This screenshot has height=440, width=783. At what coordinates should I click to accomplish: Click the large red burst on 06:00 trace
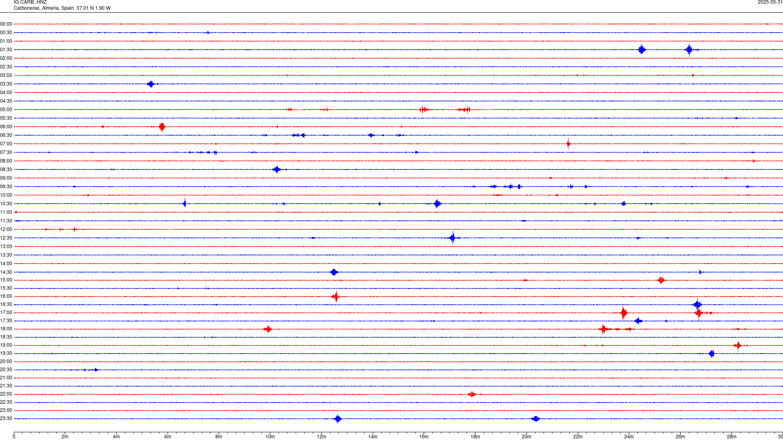[162, 127]
